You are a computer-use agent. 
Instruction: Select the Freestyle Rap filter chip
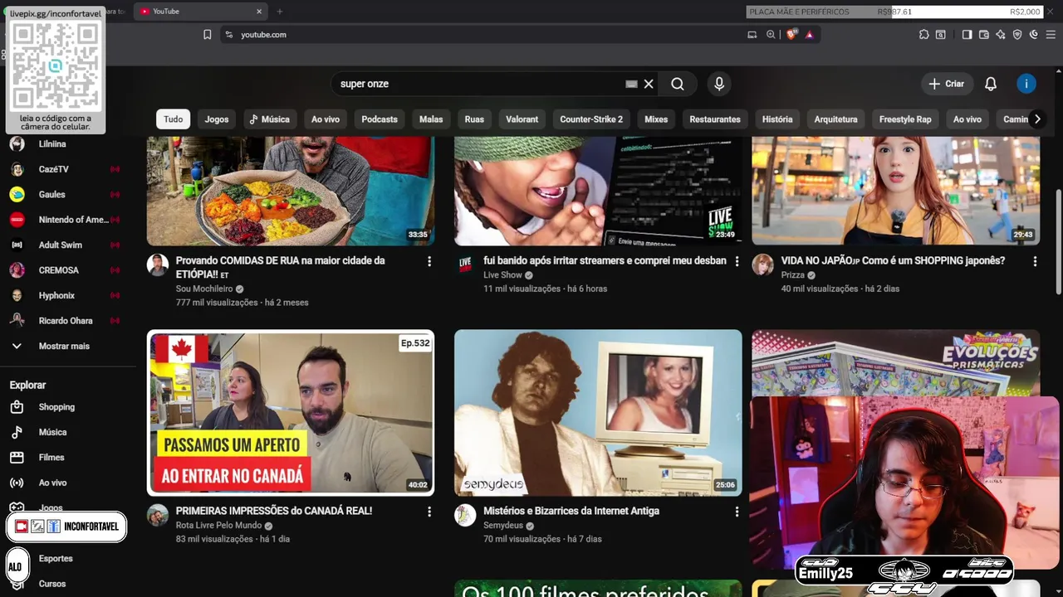[x=905, y=119]
